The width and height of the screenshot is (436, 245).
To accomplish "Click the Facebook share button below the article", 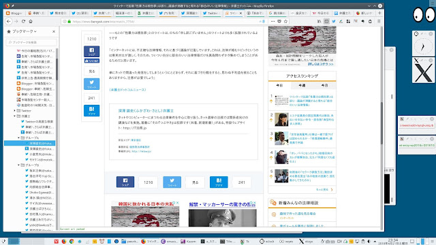I will pyautogui.click(x=125, y=182).
